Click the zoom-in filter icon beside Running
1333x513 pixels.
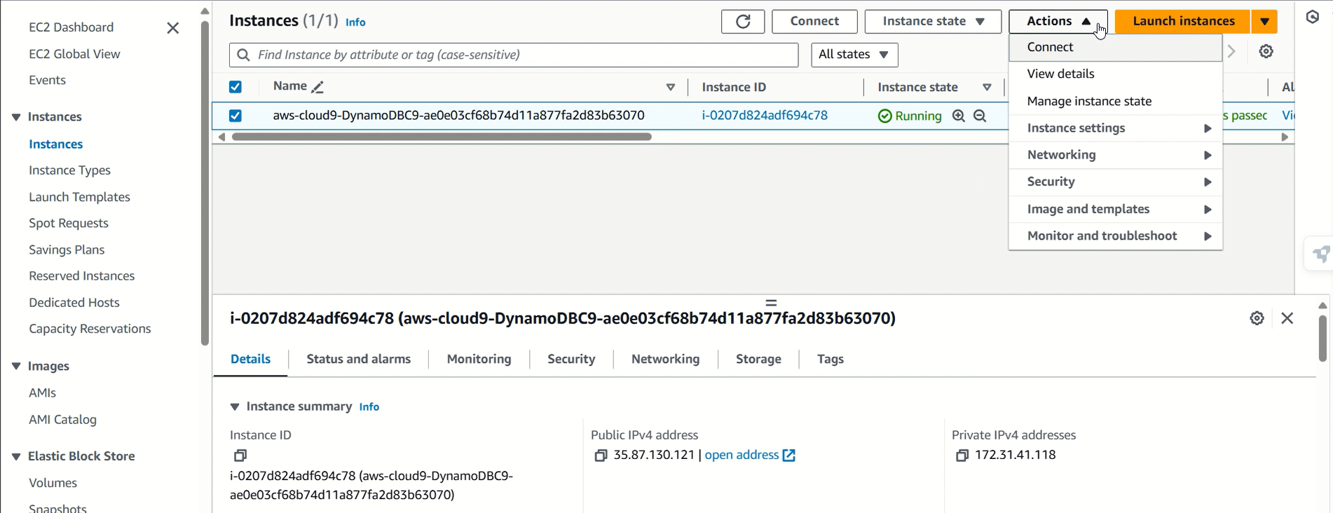[x=958, y=116]
